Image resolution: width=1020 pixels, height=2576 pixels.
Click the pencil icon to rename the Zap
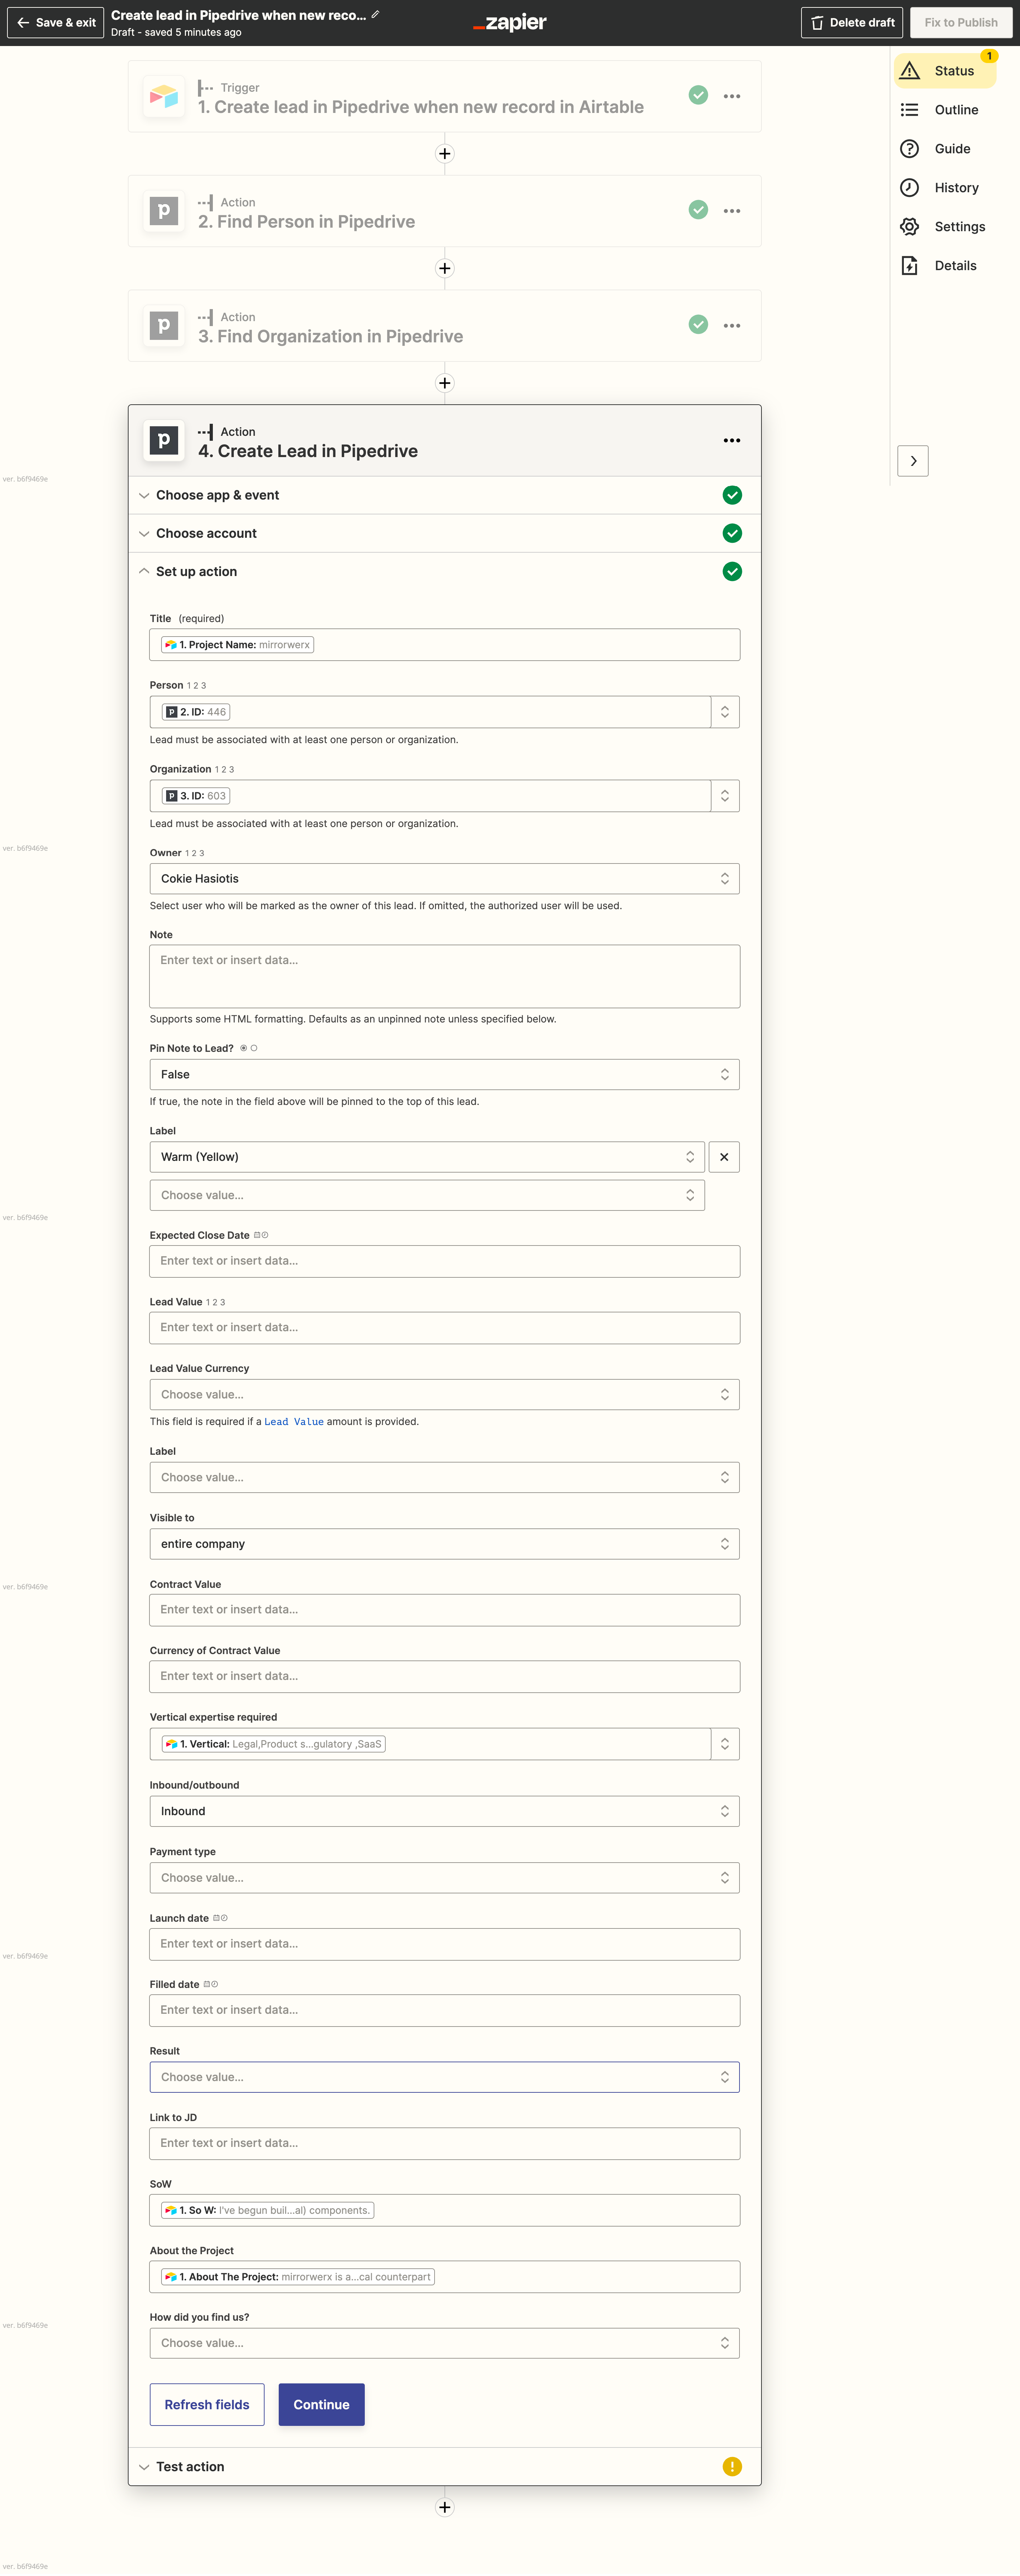coord(375,15)
